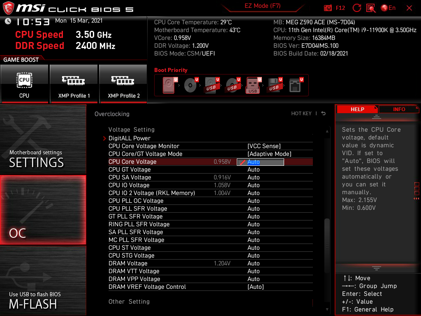Select CPU IO 2 Voltage (RKL Memory) row

coord(210,193)
